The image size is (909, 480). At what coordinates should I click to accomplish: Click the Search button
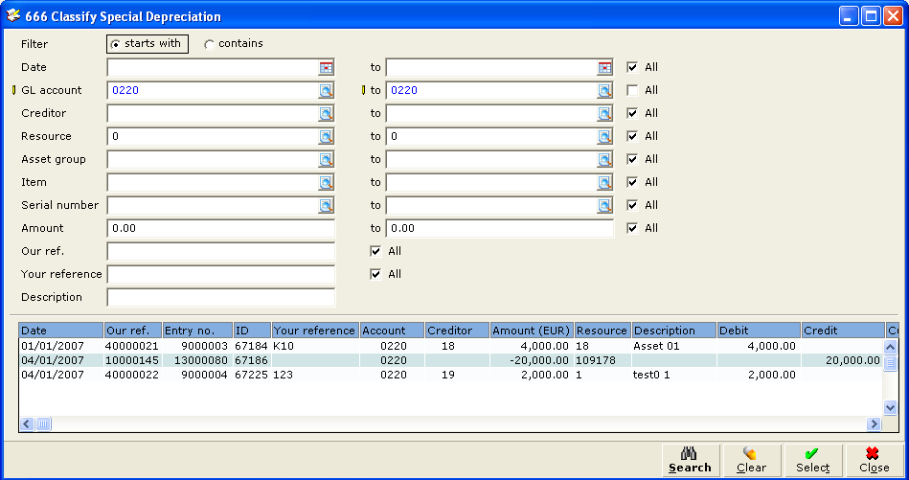(691, 460)
